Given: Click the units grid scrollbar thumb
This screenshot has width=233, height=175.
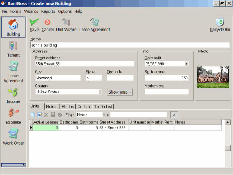Looking at the screenshot, I should click(228, 148).
